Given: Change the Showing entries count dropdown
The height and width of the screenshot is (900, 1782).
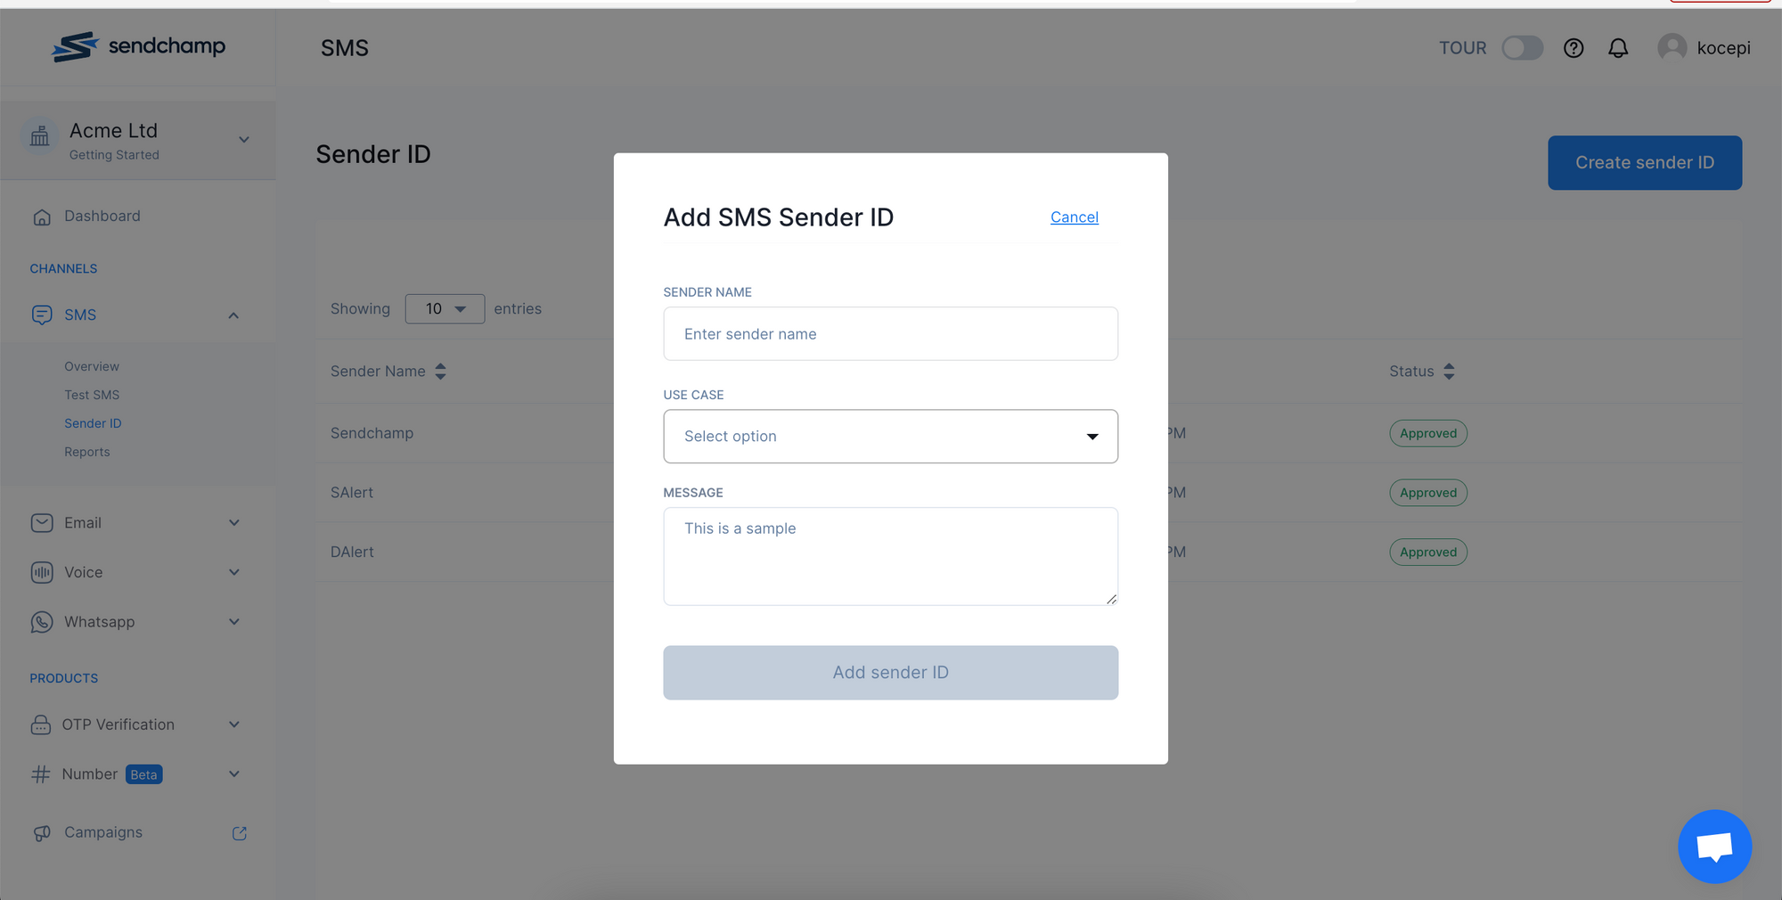Looking at the screenshot, I should point(444,308).
